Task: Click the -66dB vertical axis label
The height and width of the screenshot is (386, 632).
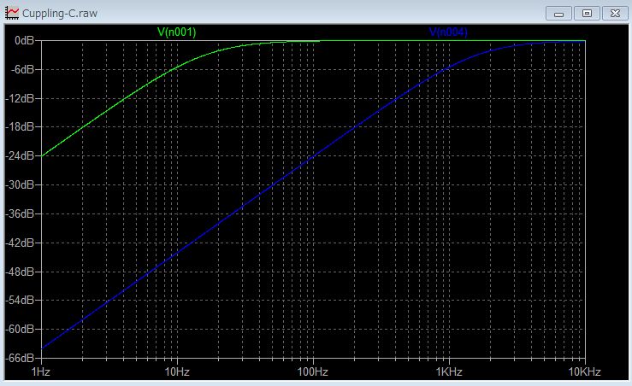Action: click(20, 358)
